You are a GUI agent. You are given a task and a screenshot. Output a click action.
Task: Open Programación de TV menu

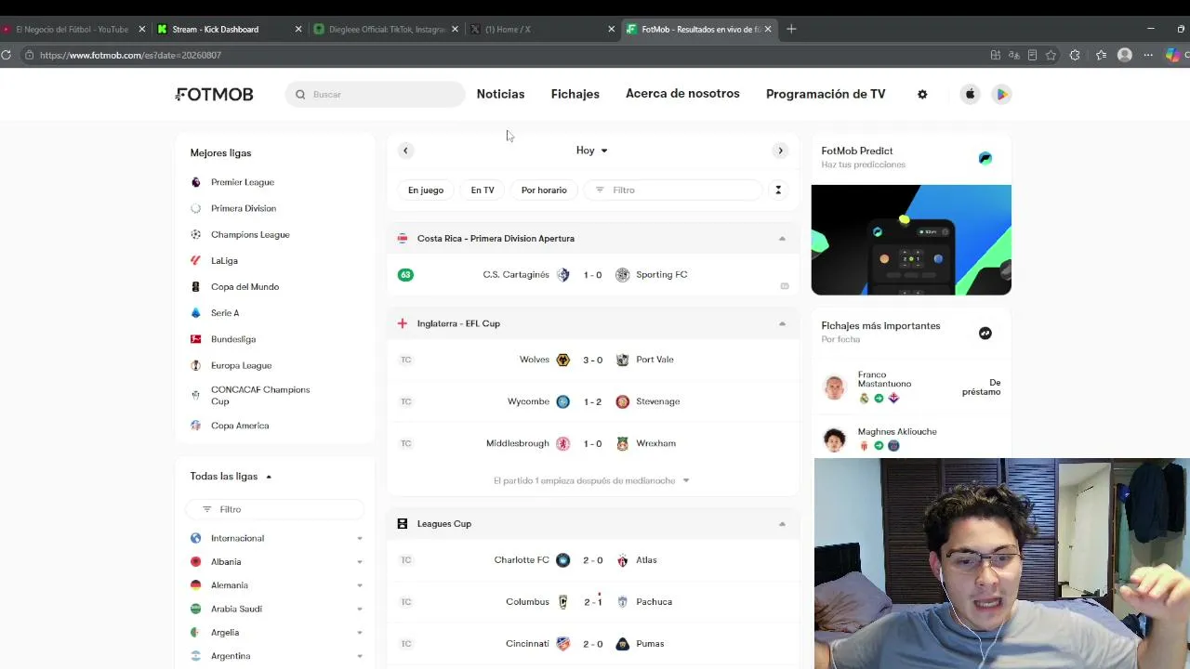pyautogui.click(x=826, y=94)
